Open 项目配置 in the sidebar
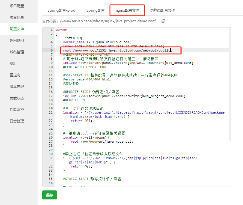This screenshot has width=243, height=205. [17, 6]
